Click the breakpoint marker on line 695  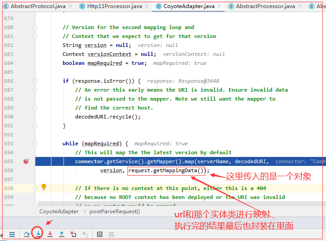pyautogui.click(x=26, y=161)
